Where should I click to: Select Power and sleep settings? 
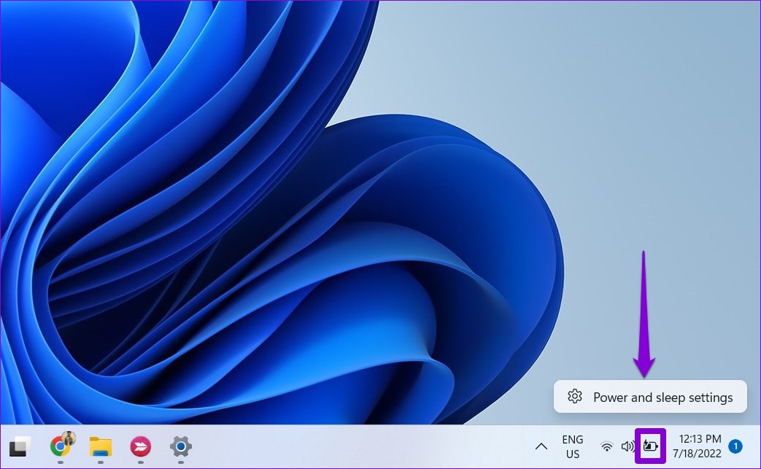[663, 398]
